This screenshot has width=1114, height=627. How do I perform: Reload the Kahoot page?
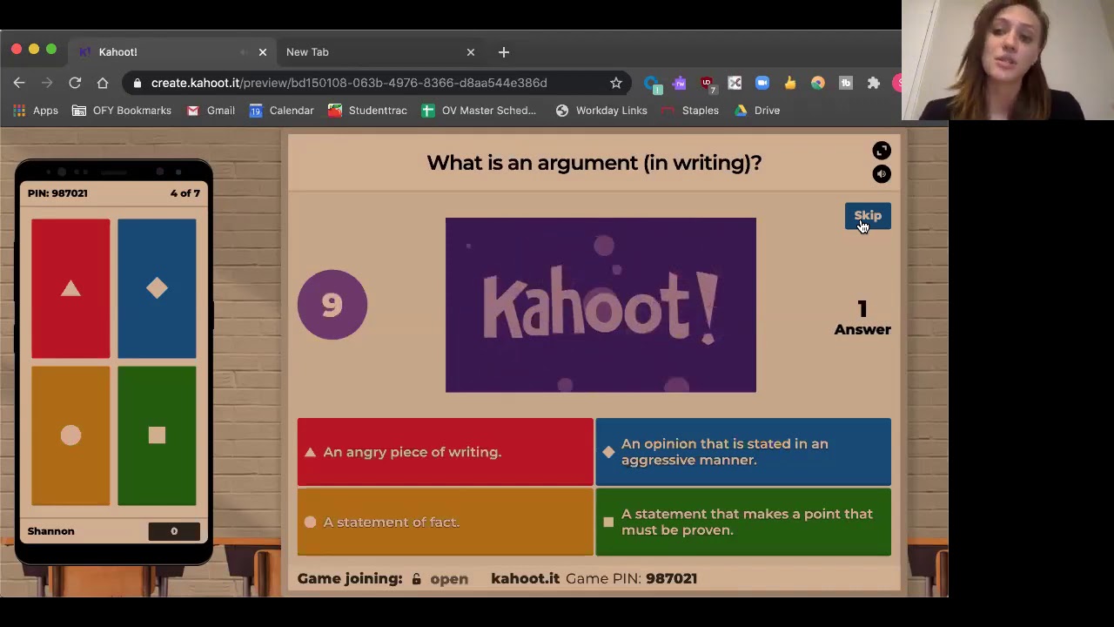pyautogui.click(x=75, y=83)
